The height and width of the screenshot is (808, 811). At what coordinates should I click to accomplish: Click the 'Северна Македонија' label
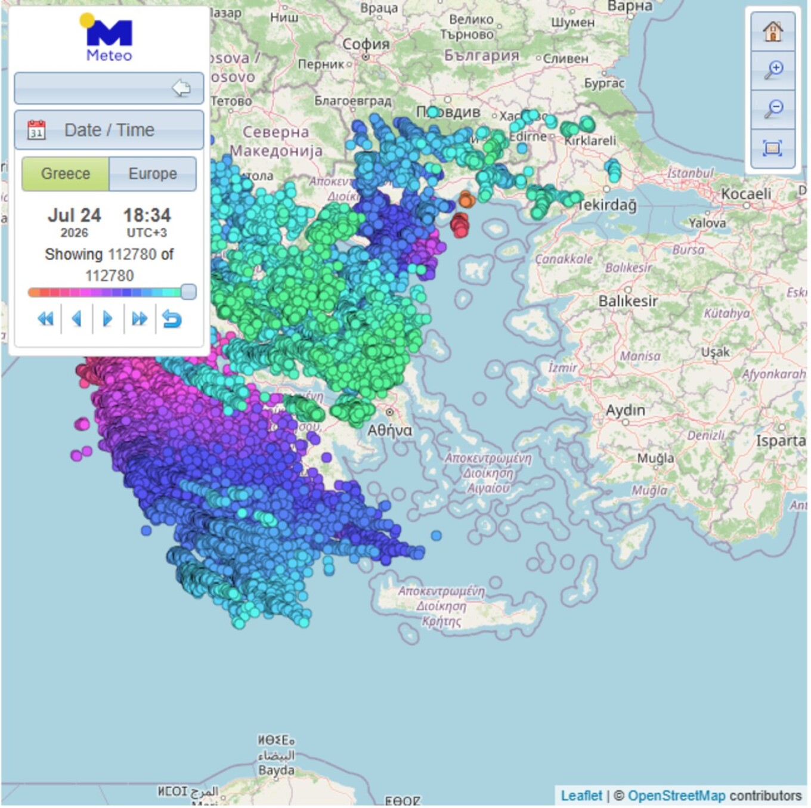tap(276, 141)
